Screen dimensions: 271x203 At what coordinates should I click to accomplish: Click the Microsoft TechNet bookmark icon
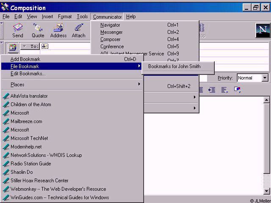pyautogui.click(x=6, y=138)
